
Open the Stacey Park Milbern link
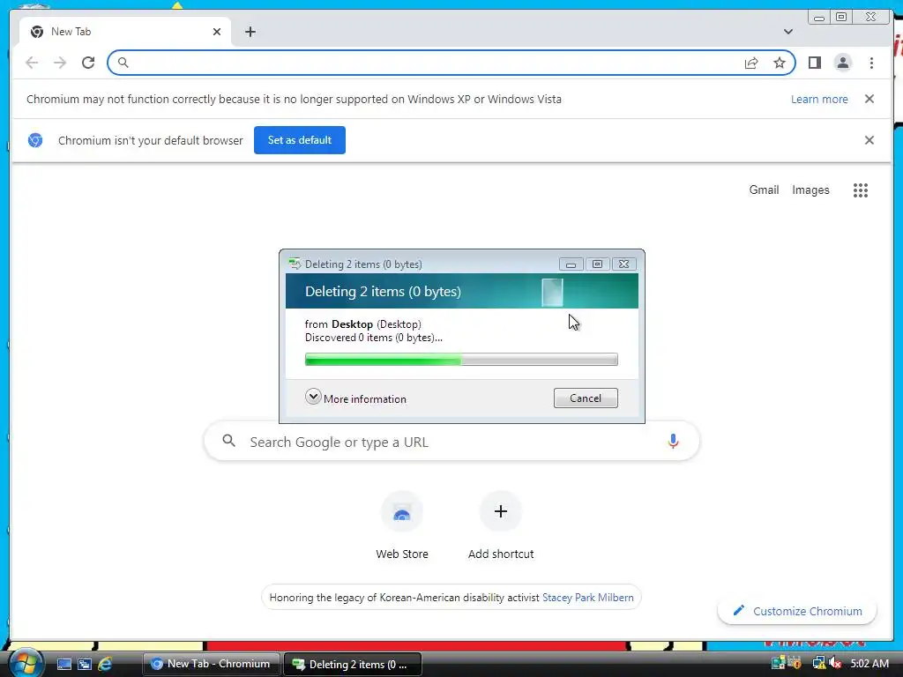coord(588,598)
